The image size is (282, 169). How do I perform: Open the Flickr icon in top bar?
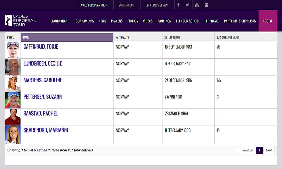coord(207,5)
